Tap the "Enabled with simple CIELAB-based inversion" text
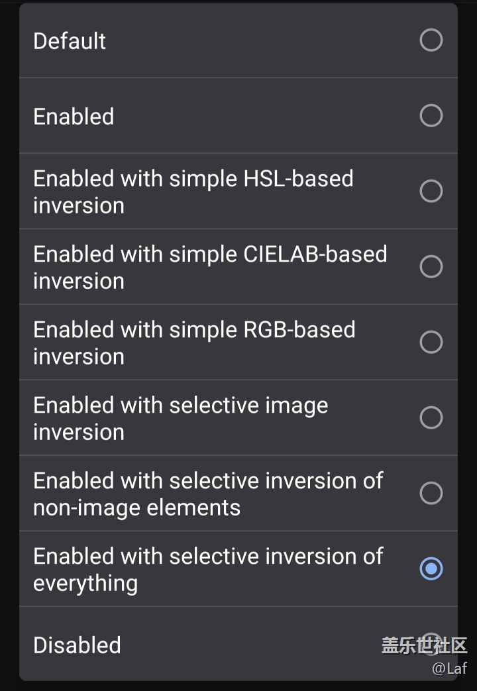 [210, 268]
